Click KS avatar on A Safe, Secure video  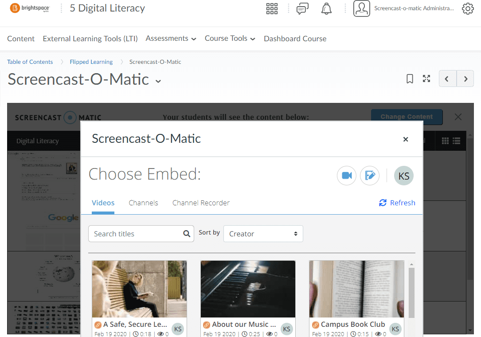[178, 329]
